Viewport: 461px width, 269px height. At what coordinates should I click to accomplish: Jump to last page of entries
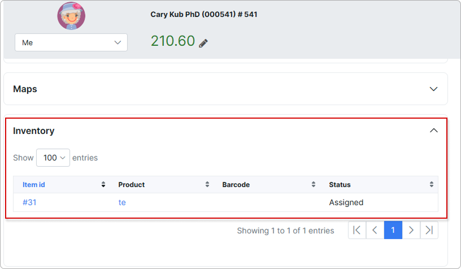tap(429, 230)
